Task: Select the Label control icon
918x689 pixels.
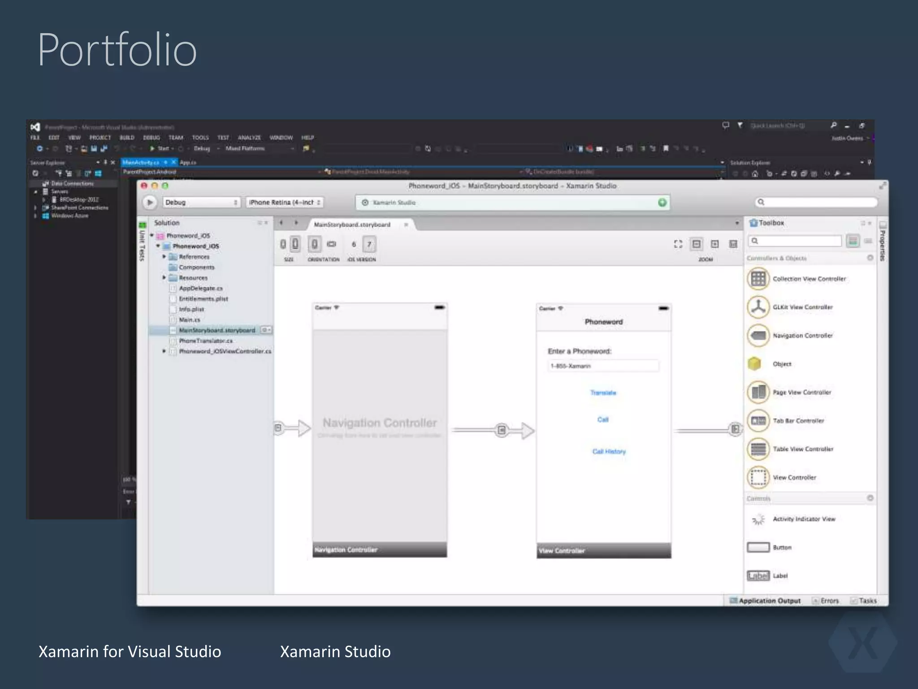Action: click(758, 576)
